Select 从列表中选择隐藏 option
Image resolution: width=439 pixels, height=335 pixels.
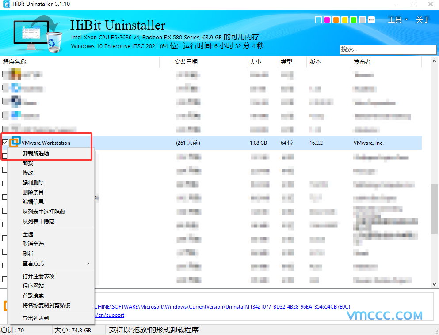tap(44, 212)
